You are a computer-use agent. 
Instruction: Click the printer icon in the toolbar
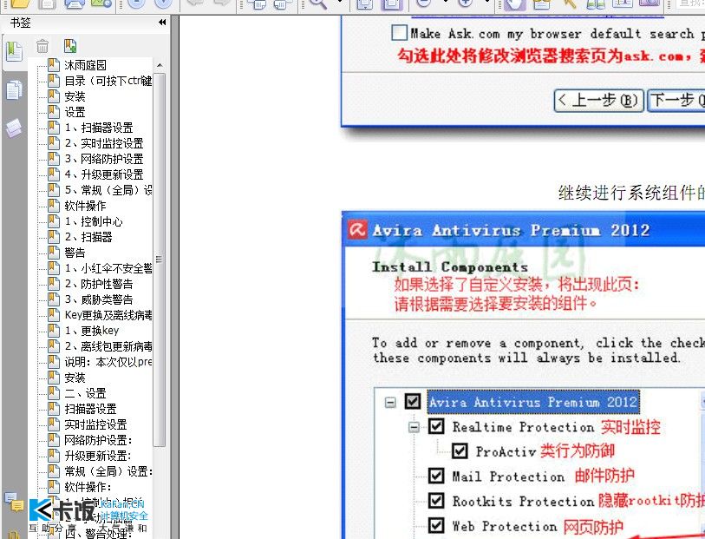coord(74,3)
